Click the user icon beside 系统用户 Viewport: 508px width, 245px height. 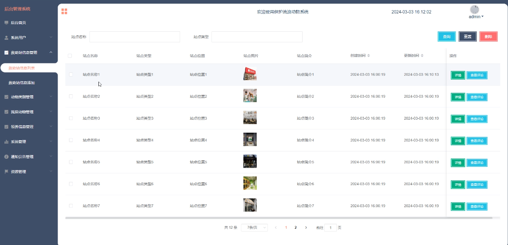point(6,37)
